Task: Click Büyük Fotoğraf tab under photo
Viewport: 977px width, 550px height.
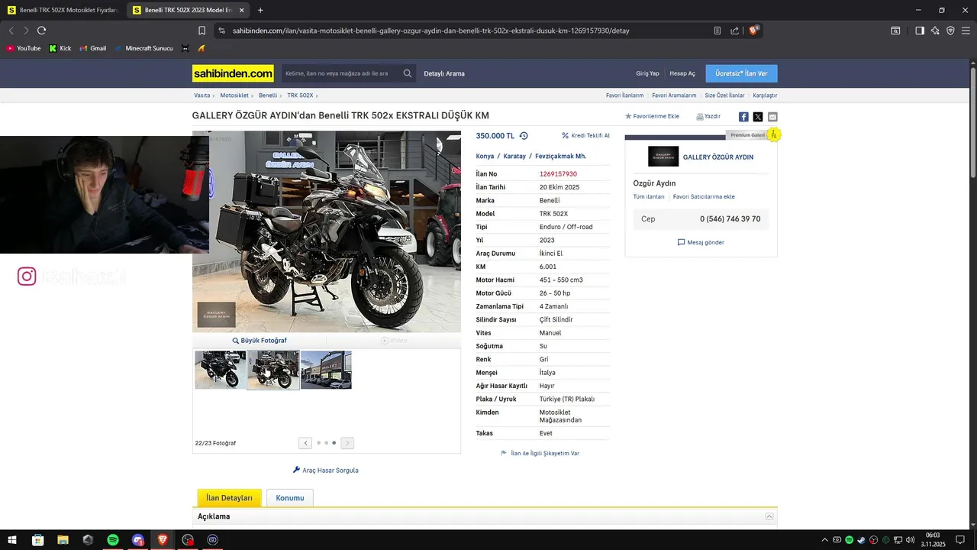Action: pyautogui.click(x=260, y=341)
